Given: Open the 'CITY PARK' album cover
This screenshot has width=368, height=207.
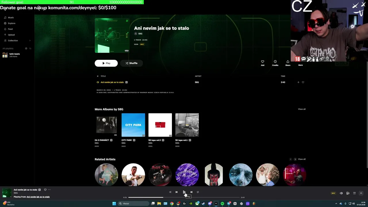Looking at the screenshot, I should pyautogui.click(x=133, y=125).
